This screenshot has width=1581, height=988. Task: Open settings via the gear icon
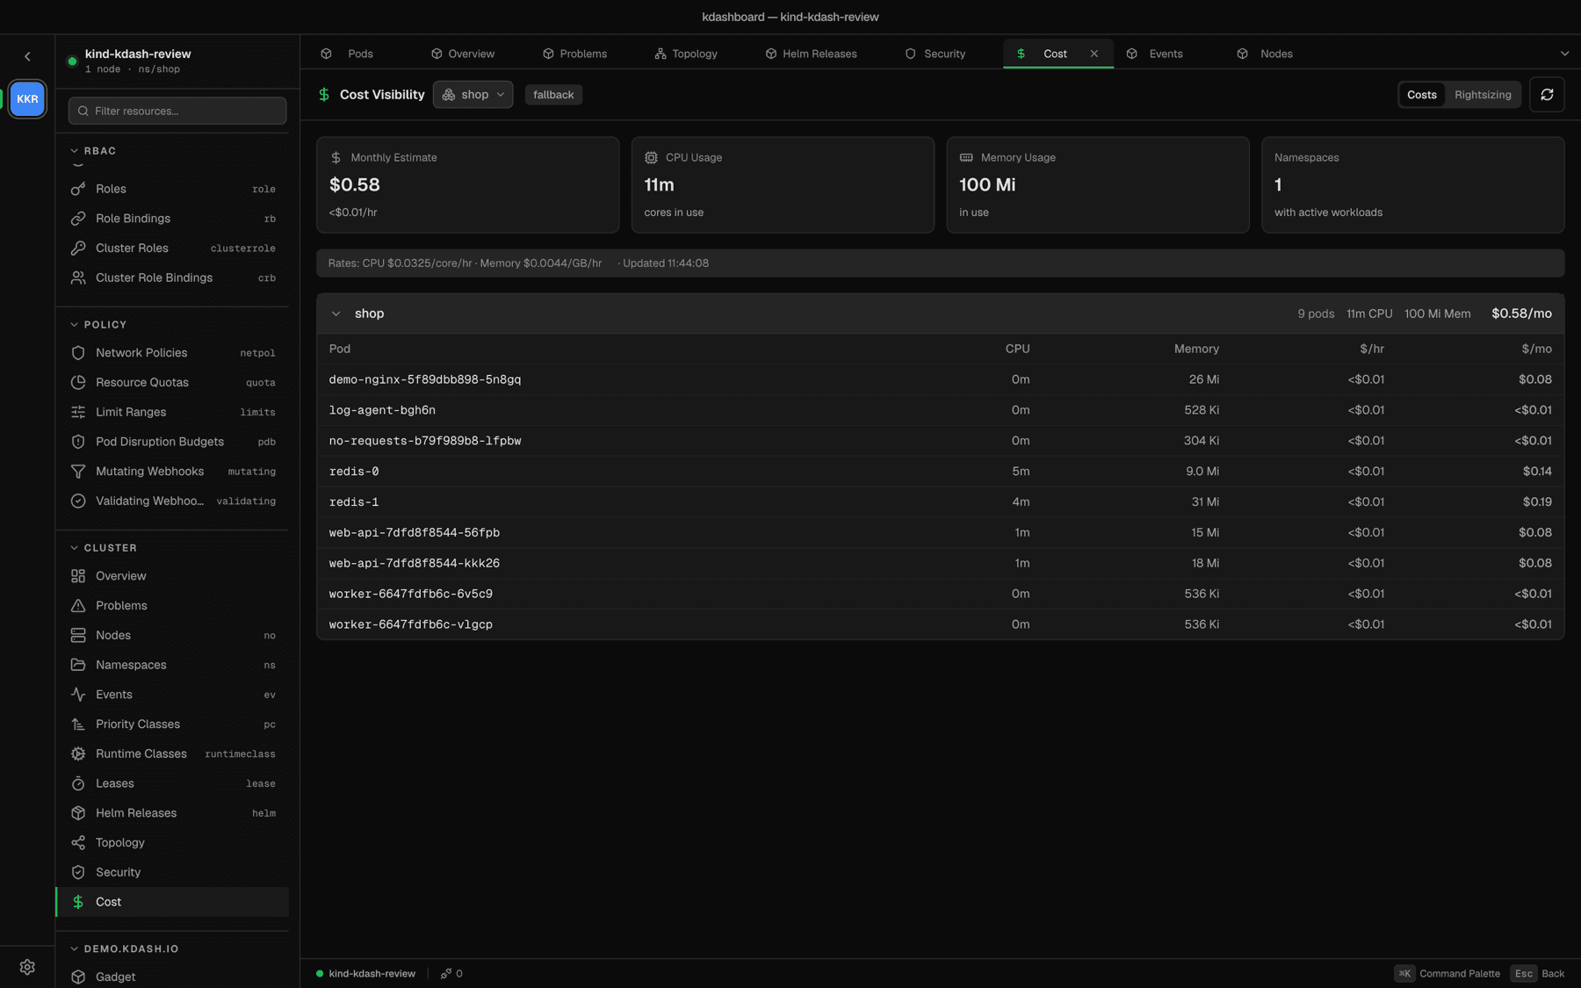coord(27,967)
